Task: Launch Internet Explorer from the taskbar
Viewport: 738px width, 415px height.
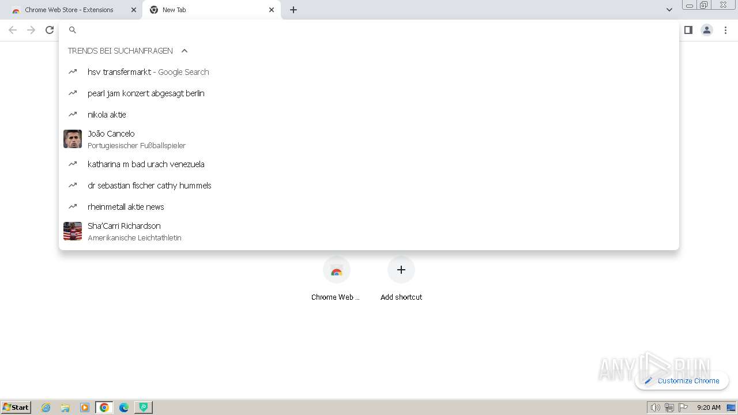Action: tap(46, 408)
